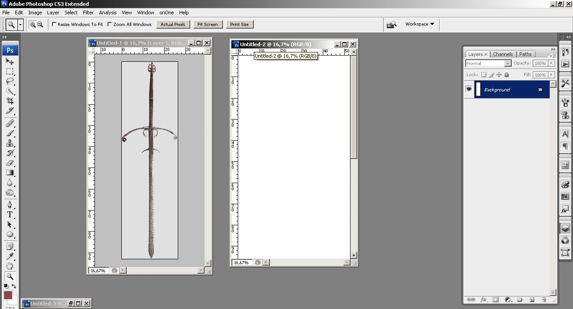Open the foreground color swatch
573x309 pixels.
[x=8, y=295]
